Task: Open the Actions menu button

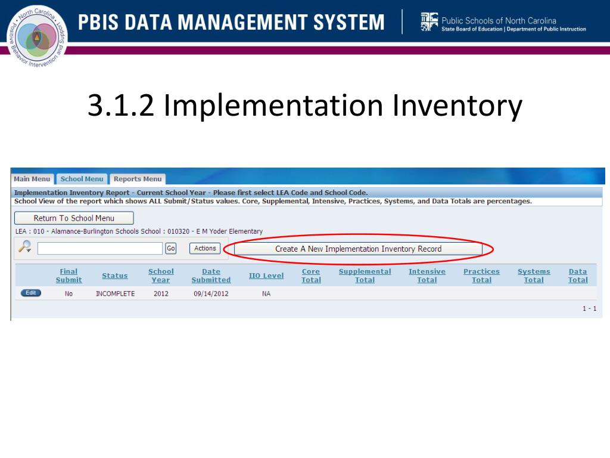Action: point(205,249)
